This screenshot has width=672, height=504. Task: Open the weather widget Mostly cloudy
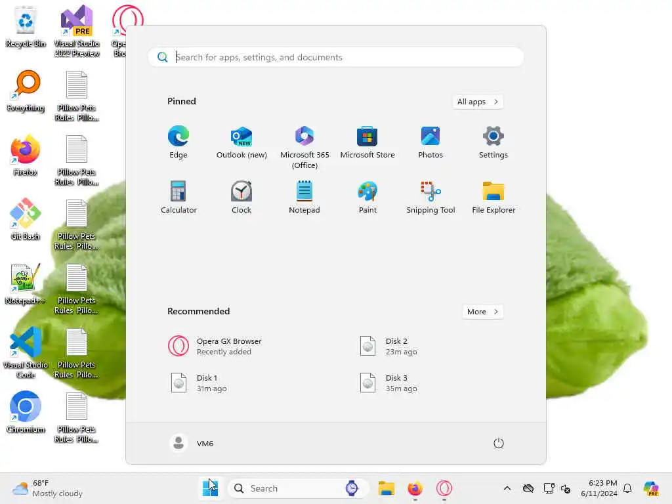click(x=47, y=488)
